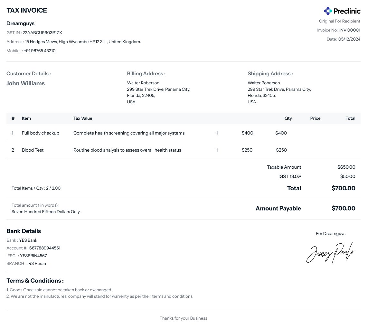Click the Amount Payable $700.00 value

tap(343, 209)
